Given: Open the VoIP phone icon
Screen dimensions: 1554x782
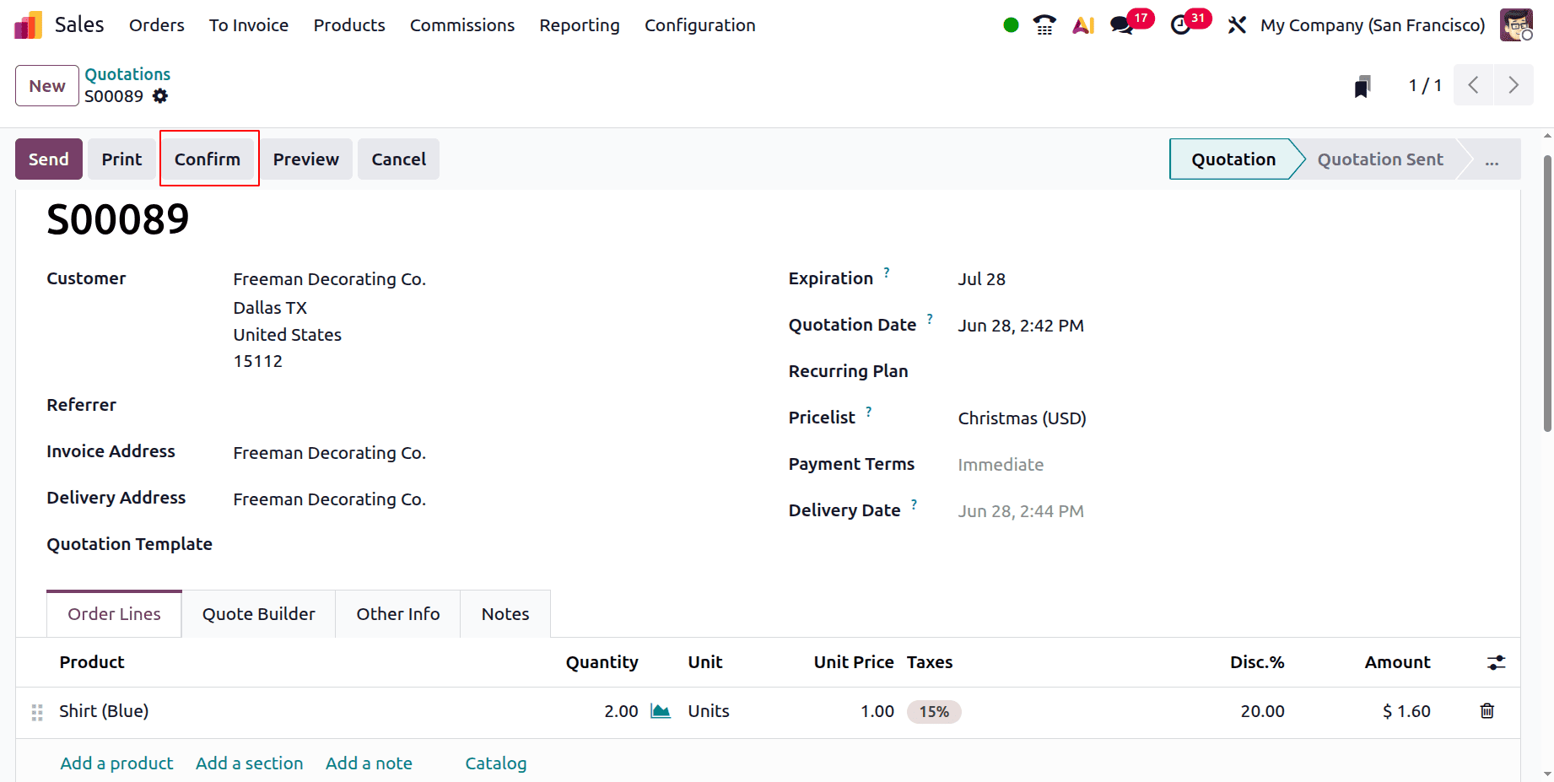Looking at the screenshot, I should tap(1044, 25).
